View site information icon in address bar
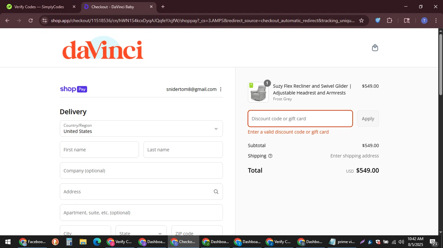Viewport: 443px width, 248px height. [x=45, y=21]
